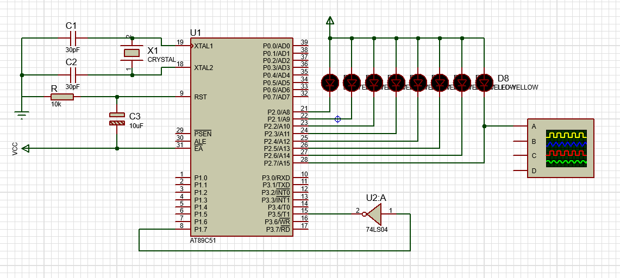Viewport: 620px width, 278px height.
Task: Click the P1.7 pin 8
Action: tap(182, 229)
